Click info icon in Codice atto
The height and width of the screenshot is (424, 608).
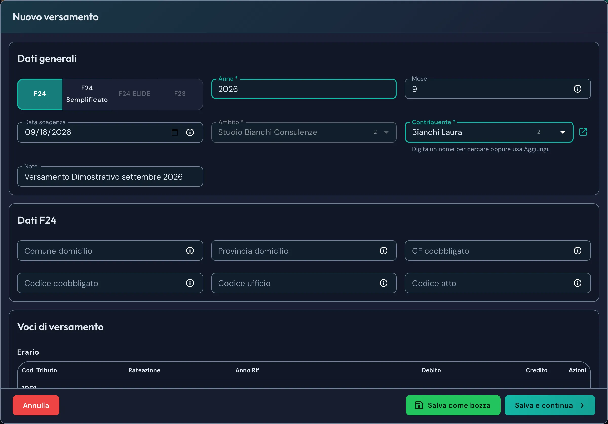coord(577,283)
